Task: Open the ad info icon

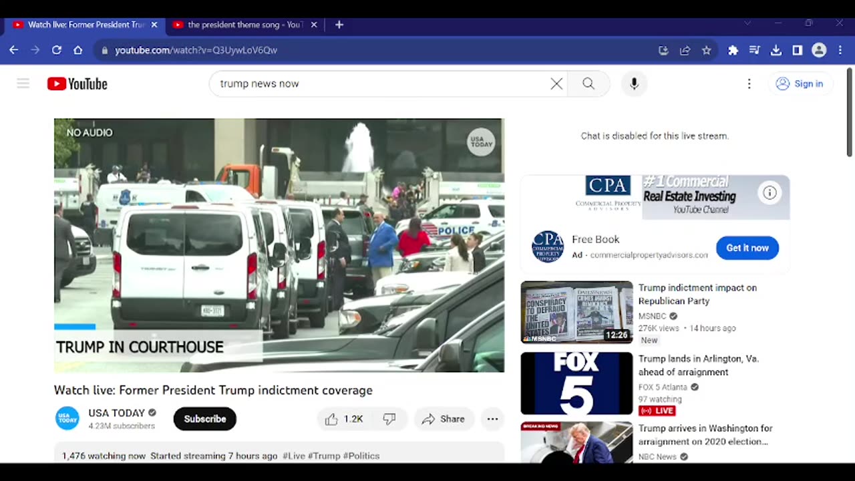Action: coord(769,193)
